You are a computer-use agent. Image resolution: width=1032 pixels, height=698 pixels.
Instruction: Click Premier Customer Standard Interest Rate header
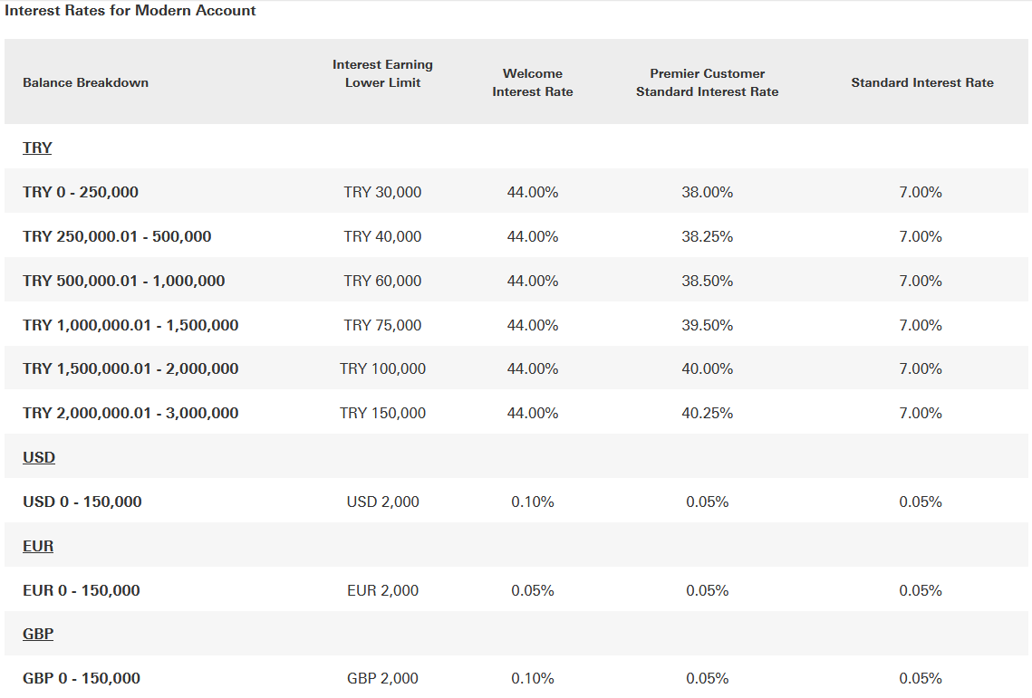point(707,82)
